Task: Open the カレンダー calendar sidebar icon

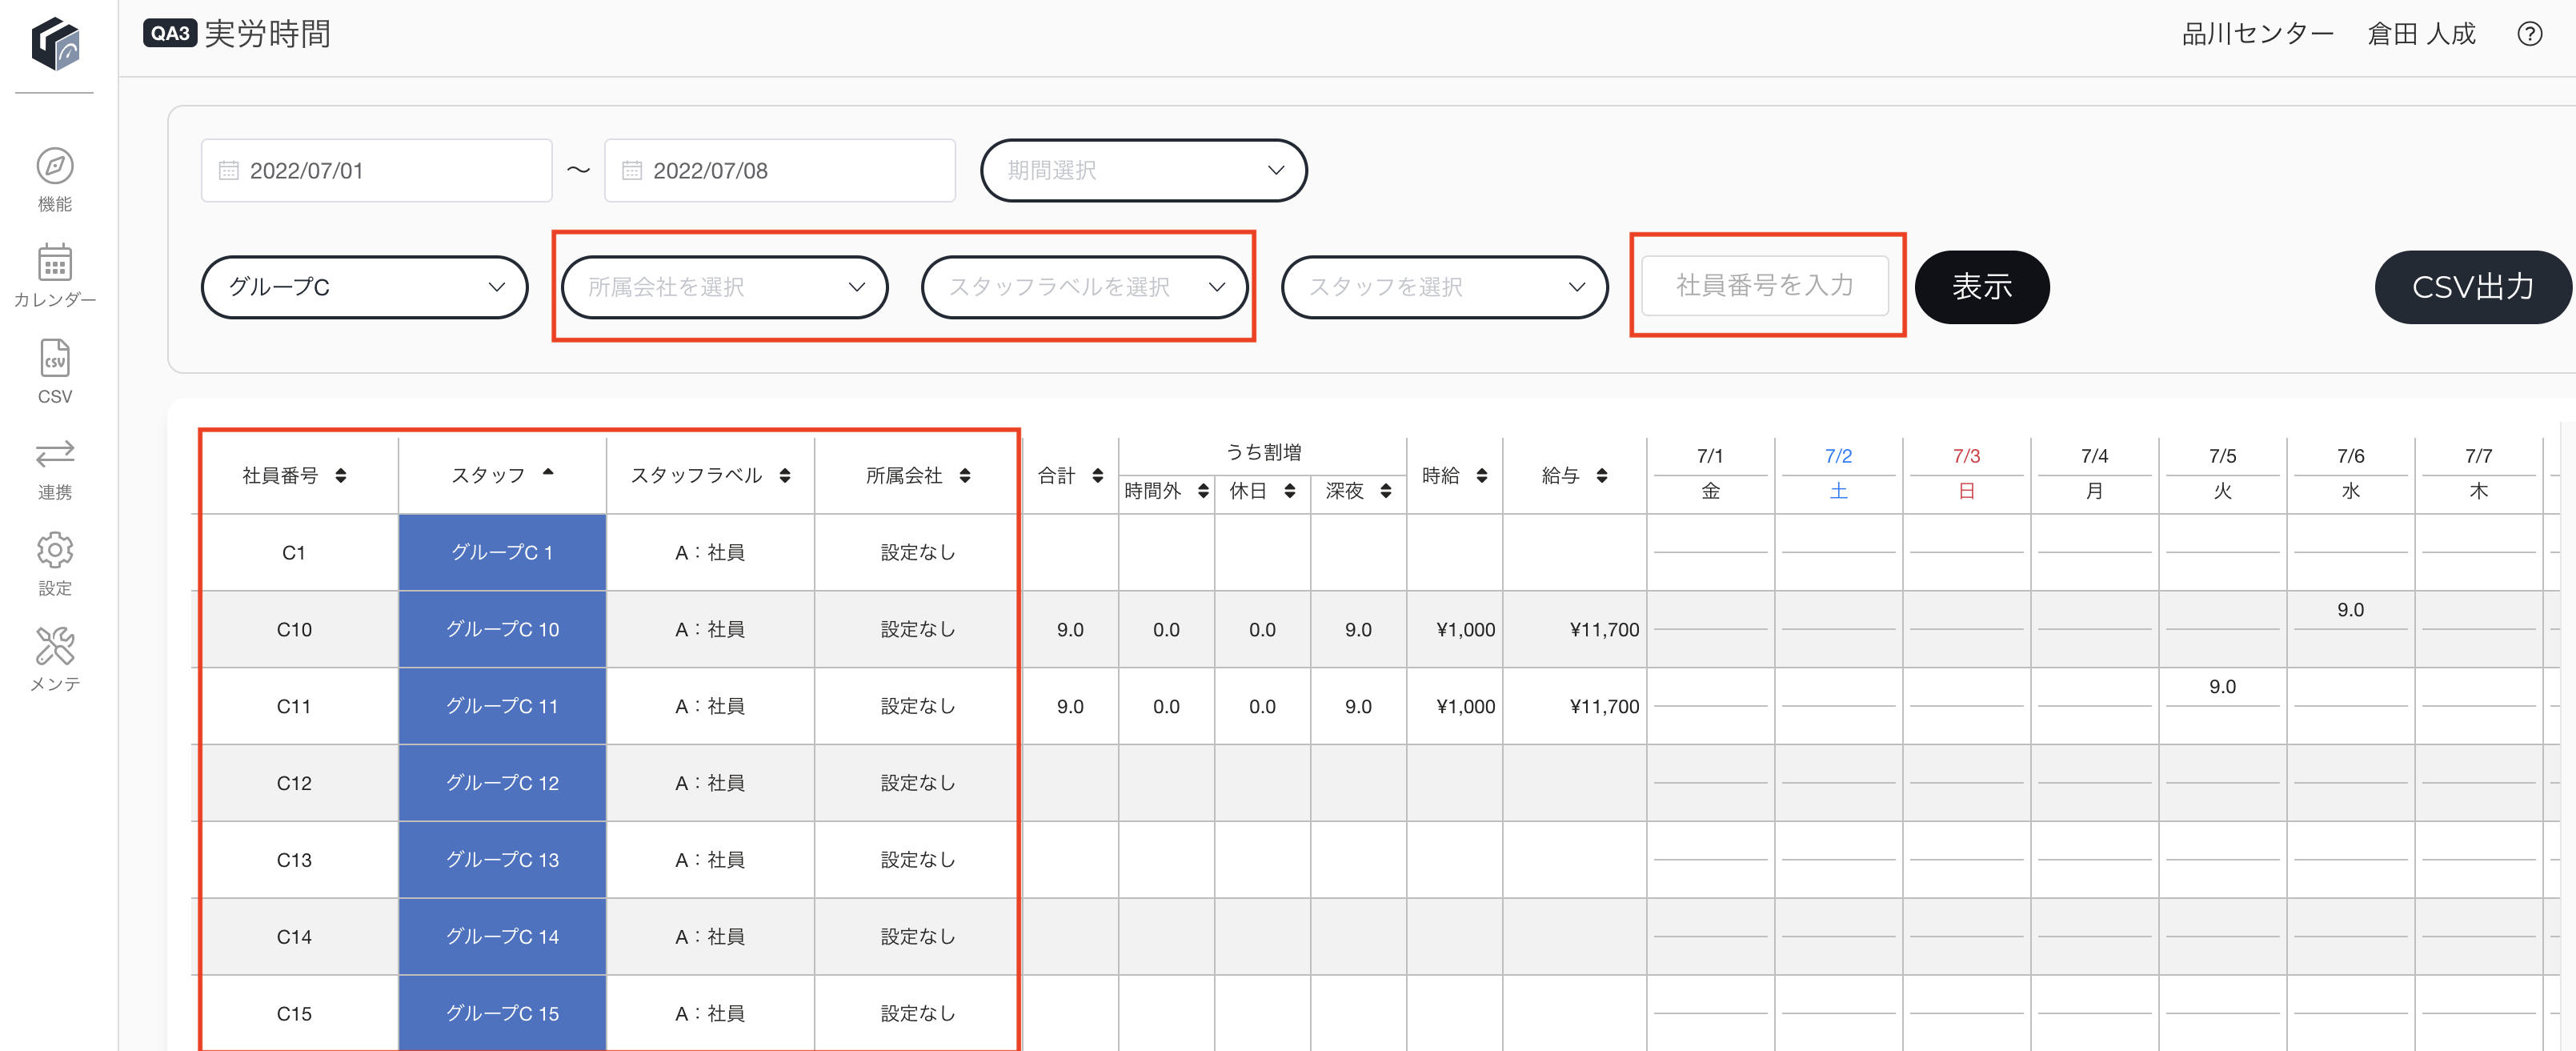Action: coord(55,263)
